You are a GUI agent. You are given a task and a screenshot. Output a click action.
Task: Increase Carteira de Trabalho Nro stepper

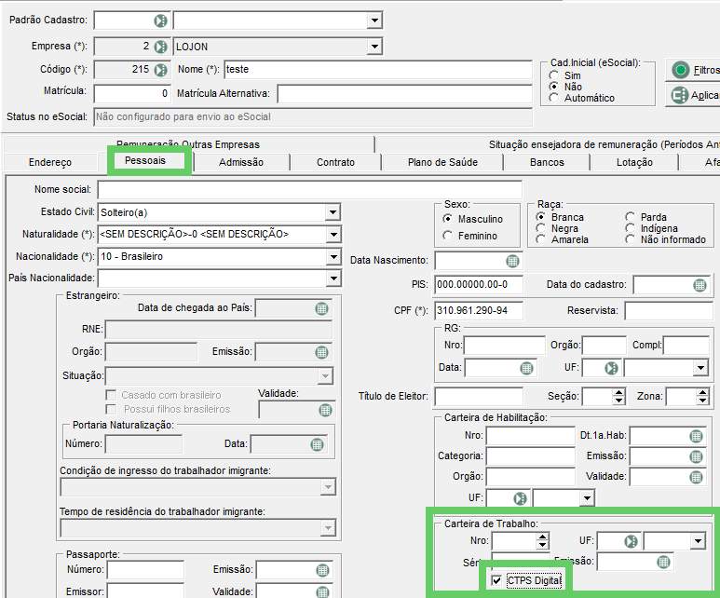tap(543, 537)
